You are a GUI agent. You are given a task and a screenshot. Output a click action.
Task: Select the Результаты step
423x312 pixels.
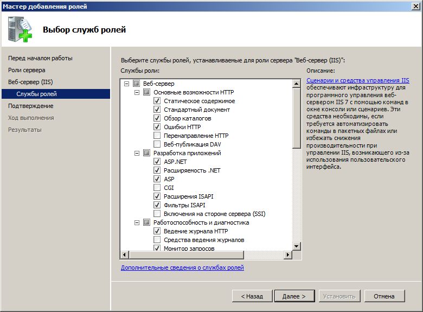(x=24, y=130)
